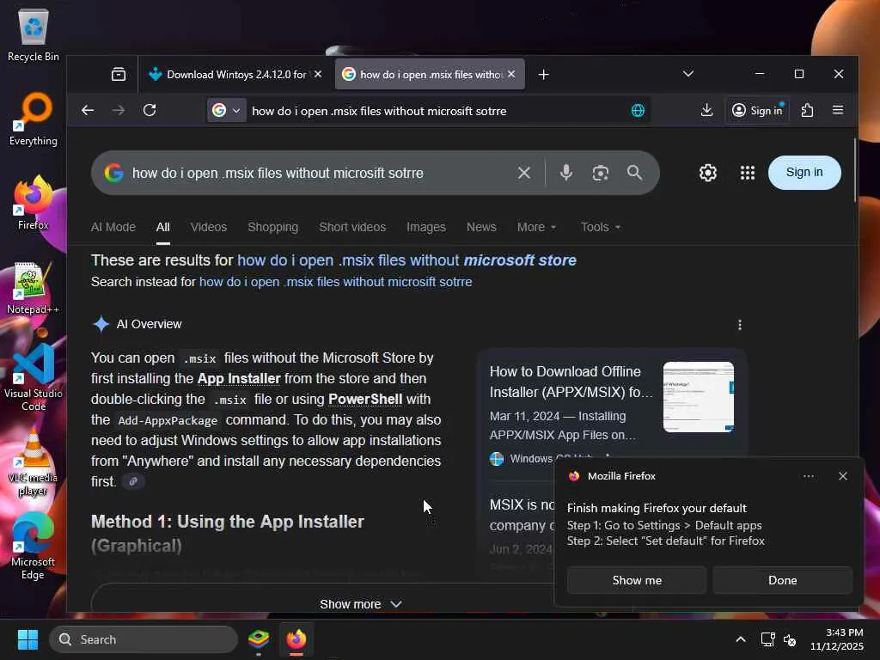Open Visual Studio Code desktop shortcut
This screenshot has width=880, height=660.
click(34, 377)
